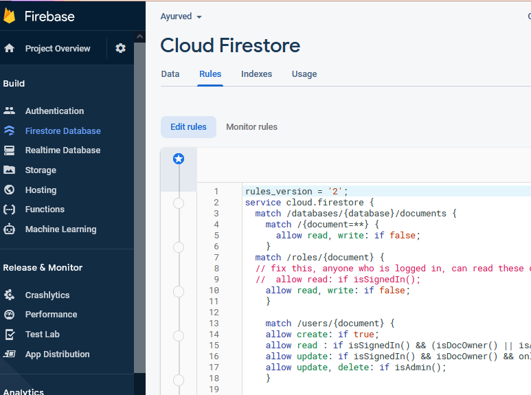Screen dimensions: 531x395
Task: Open Test Lab in sidebar
Action: pyautogui.click(x=43, y=335)
